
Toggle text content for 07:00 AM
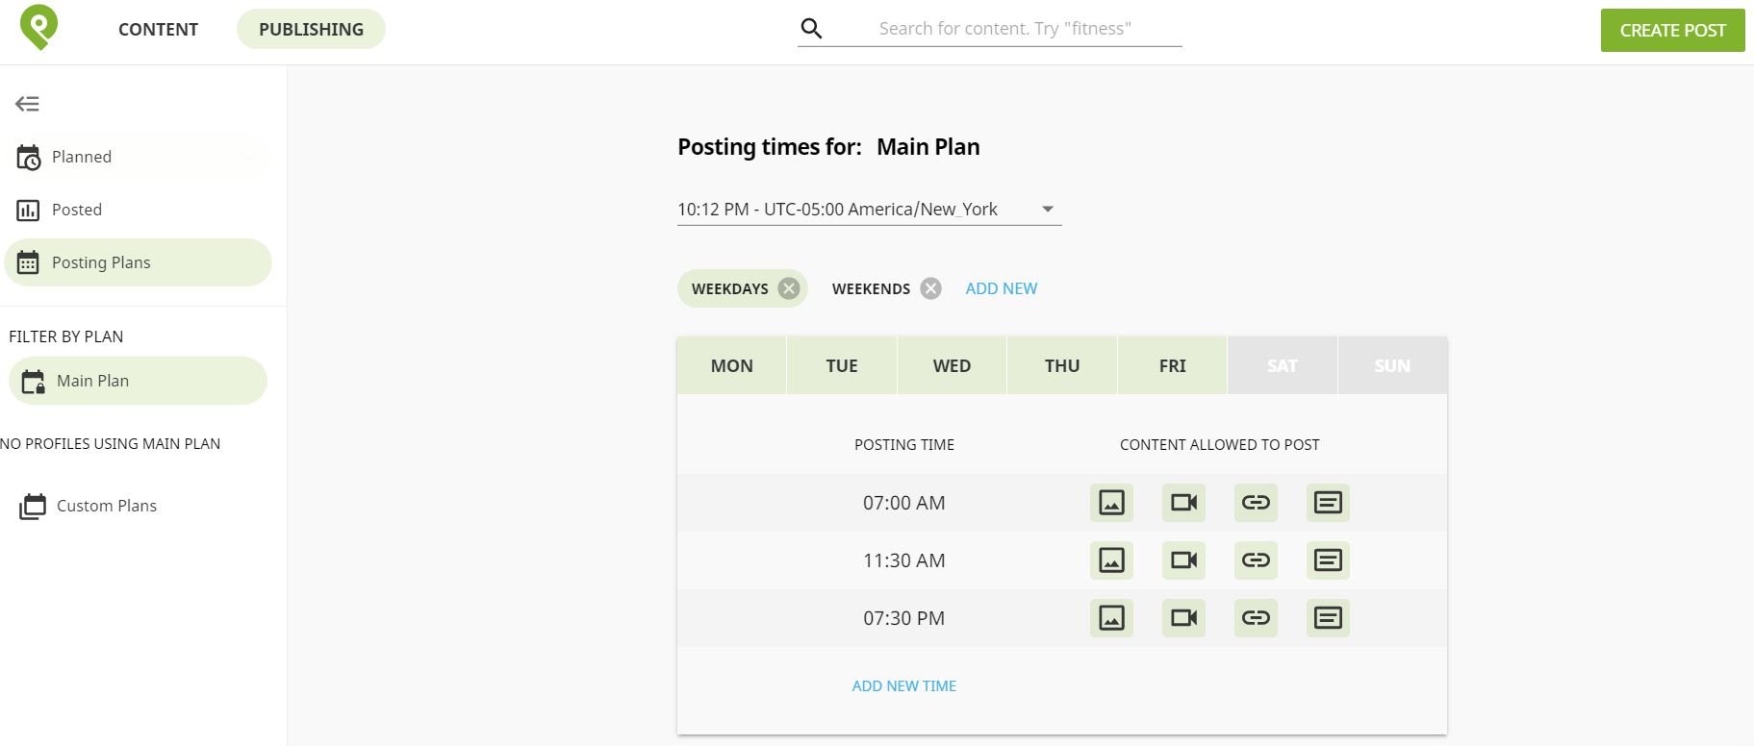coord(1328,503)
